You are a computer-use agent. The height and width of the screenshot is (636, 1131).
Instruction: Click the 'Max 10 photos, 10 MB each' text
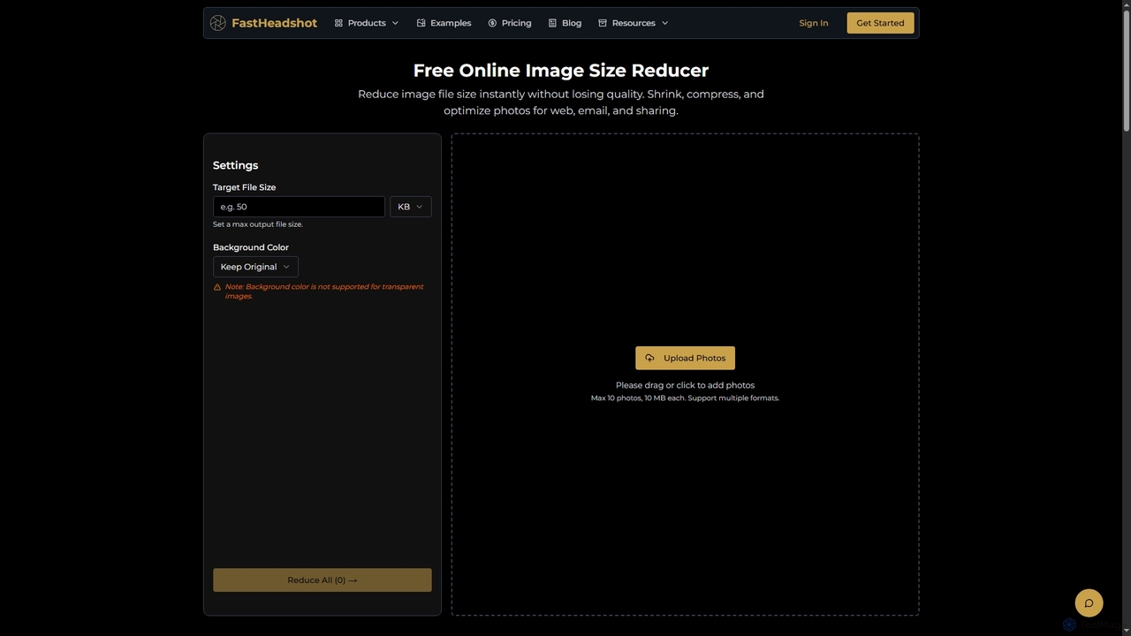tap(685, 398)
